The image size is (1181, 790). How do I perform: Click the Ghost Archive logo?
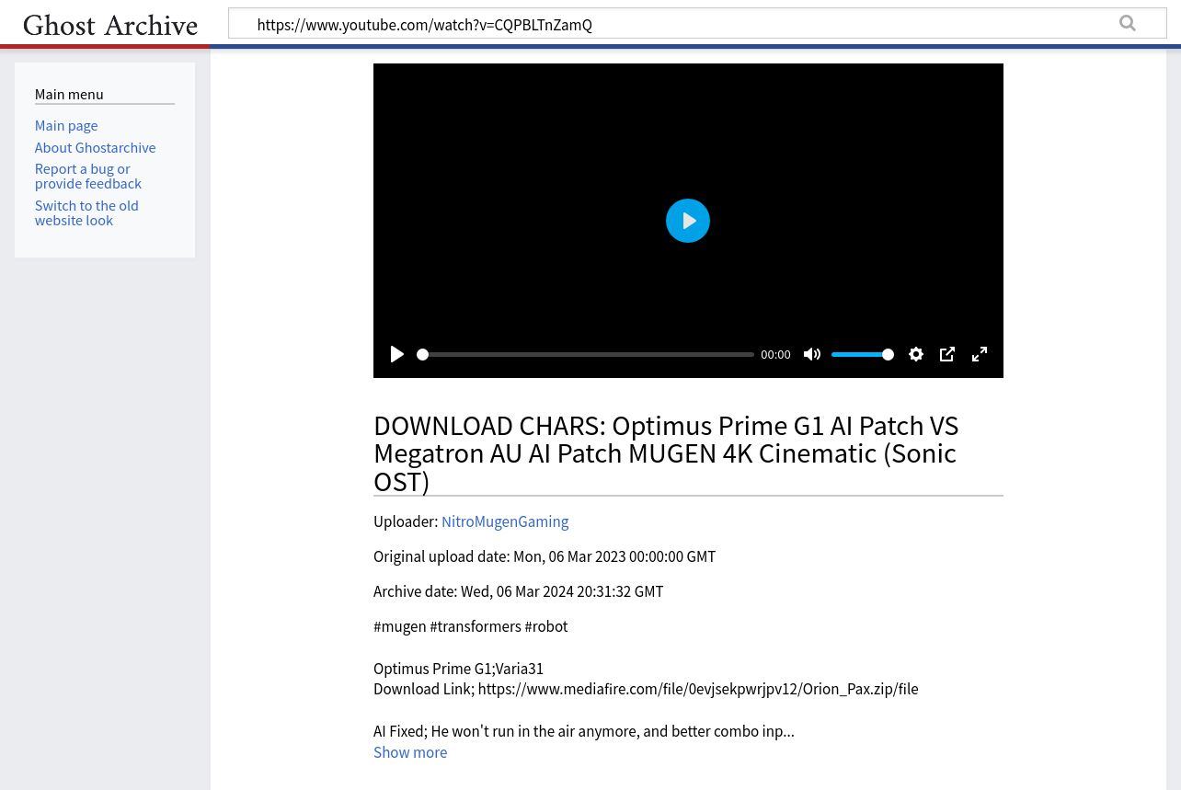point(110,25)
